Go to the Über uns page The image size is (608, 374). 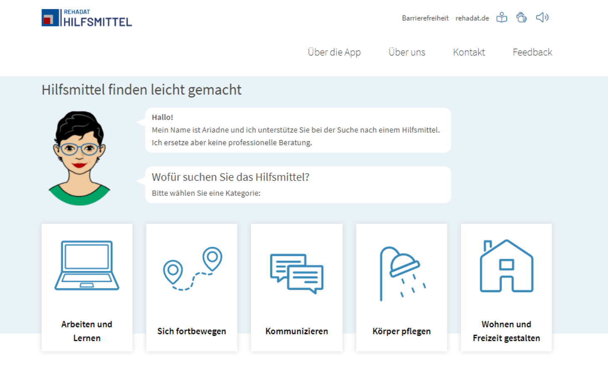(407, 52)
